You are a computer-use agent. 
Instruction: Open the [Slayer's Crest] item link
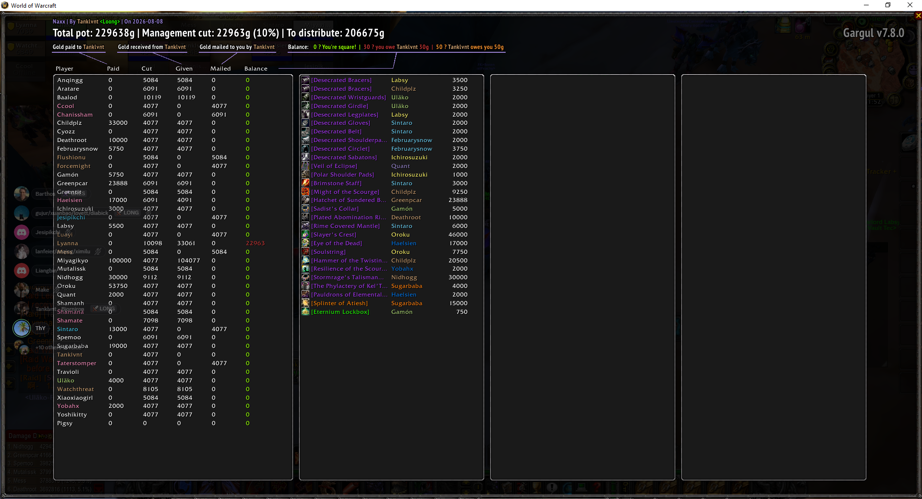pos(334,235)
